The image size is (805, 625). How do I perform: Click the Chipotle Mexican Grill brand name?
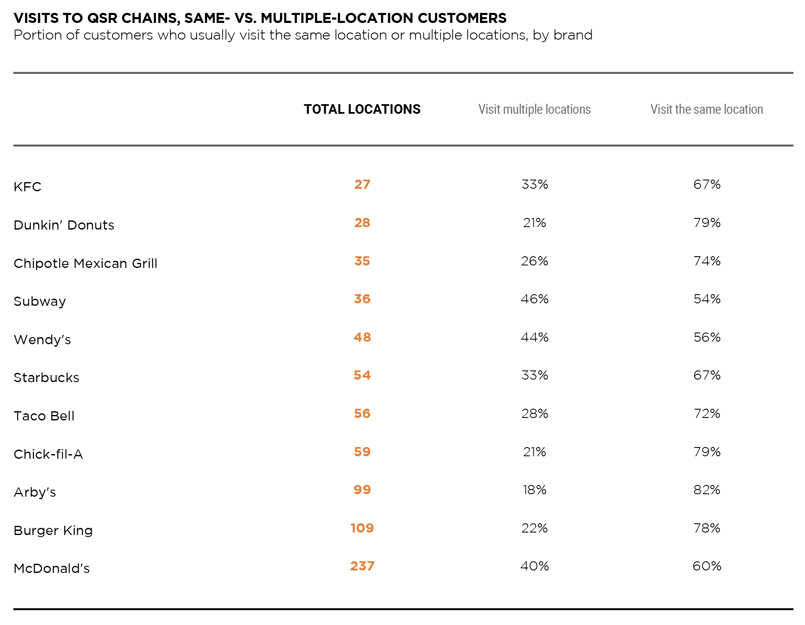click(x=85, y=263)
